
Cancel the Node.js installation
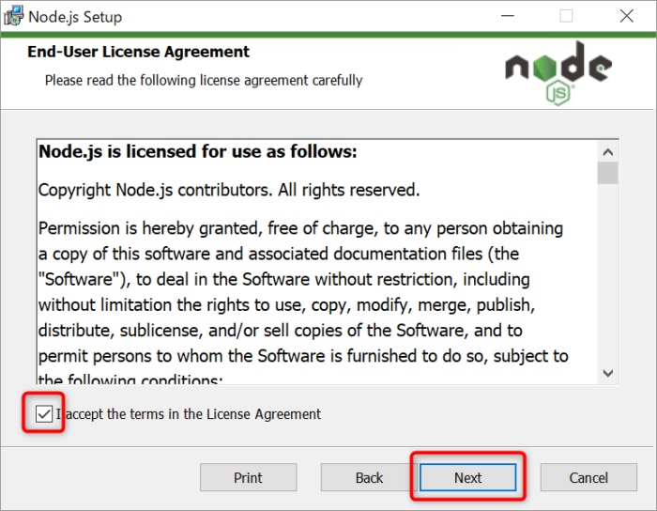coord(588,477)
